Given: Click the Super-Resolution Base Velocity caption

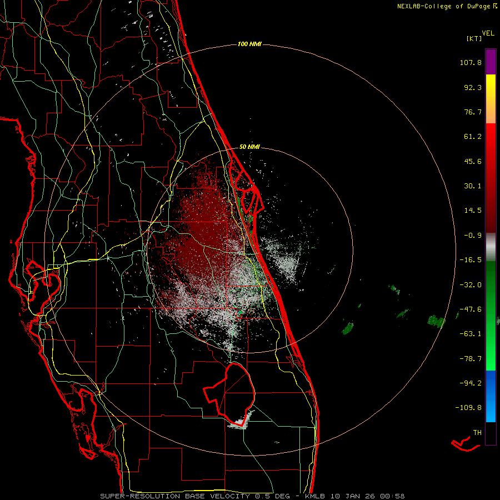Looking at the screenshot, I should [x=252, y=496].
